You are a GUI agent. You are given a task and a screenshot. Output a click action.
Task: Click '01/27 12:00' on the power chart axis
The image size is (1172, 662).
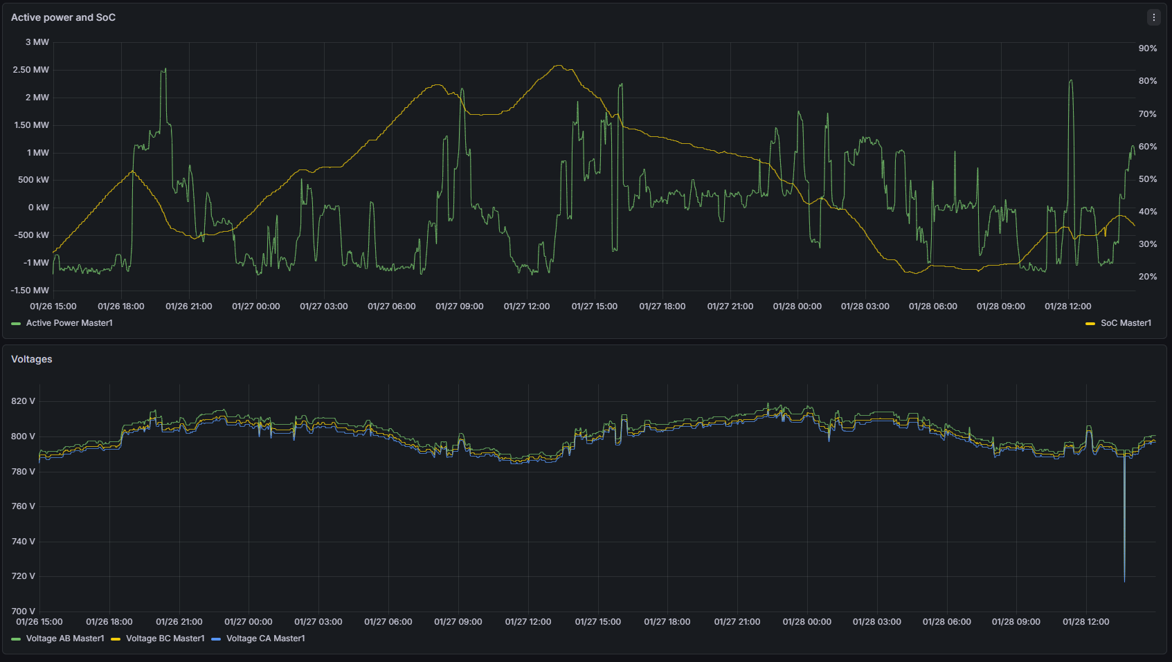[527, 306]
